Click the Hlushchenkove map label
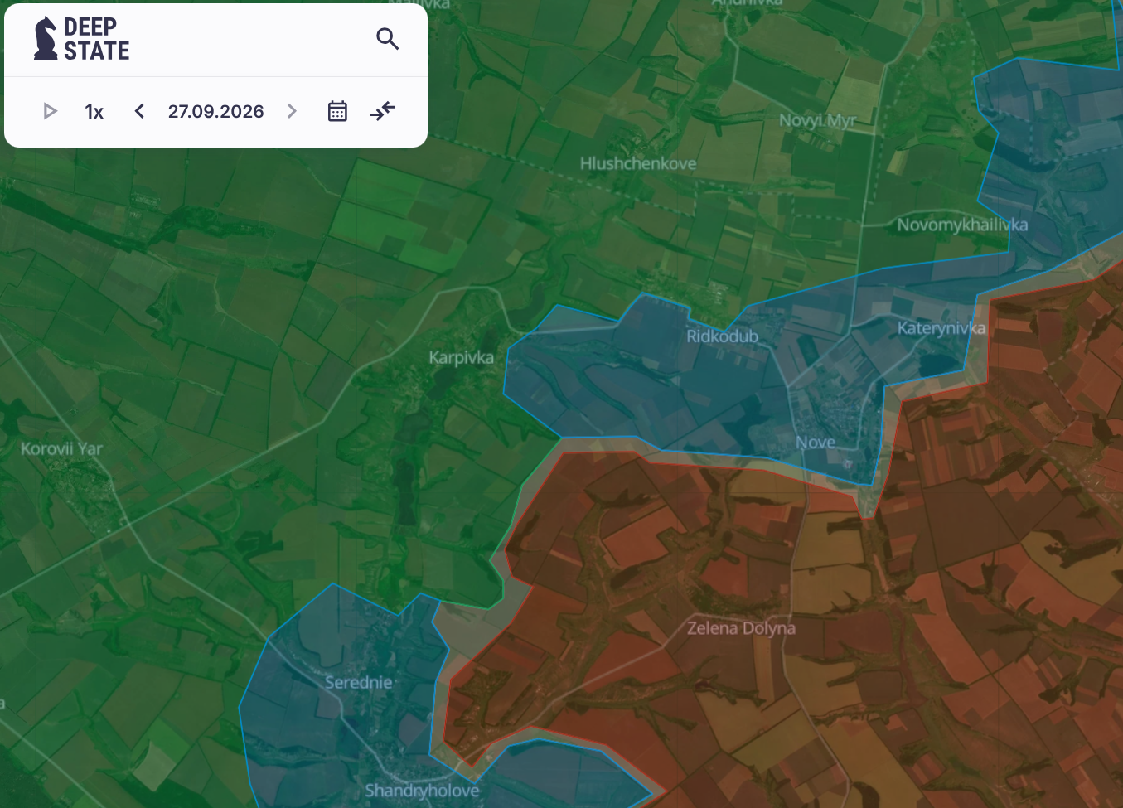The height and width of the screenshot is (808, 1123). pos(638,163)
